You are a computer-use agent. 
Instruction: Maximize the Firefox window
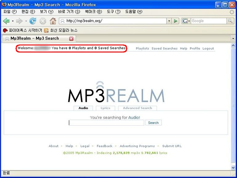coord(225,5)
